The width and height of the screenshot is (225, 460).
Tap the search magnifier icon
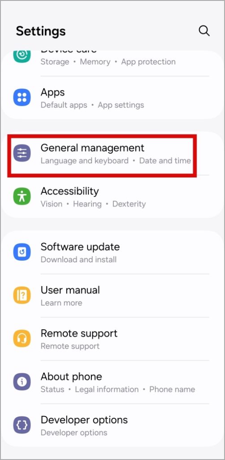coord(204,31)
